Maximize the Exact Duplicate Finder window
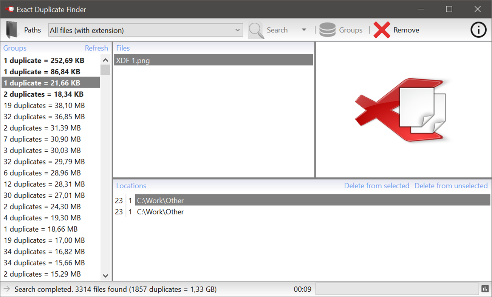The width and height of the screenshot is (492, 297). [449, 9]
